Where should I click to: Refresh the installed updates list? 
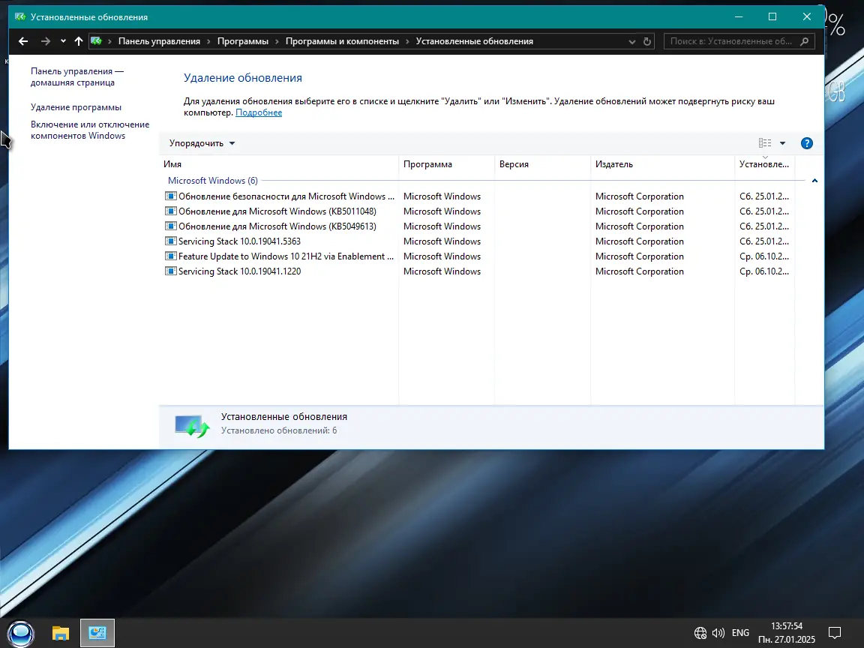647,41
